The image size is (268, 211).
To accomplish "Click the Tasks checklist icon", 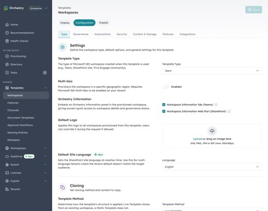I will click(x=7, y=73).
